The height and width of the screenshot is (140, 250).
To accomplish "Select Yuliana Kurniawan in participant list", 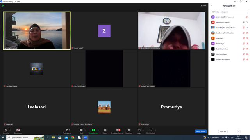I will pyautogui.click(x=229, y=59).
